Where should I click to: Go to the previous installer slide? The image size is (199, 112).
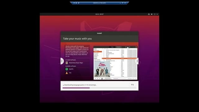point(62,61)
